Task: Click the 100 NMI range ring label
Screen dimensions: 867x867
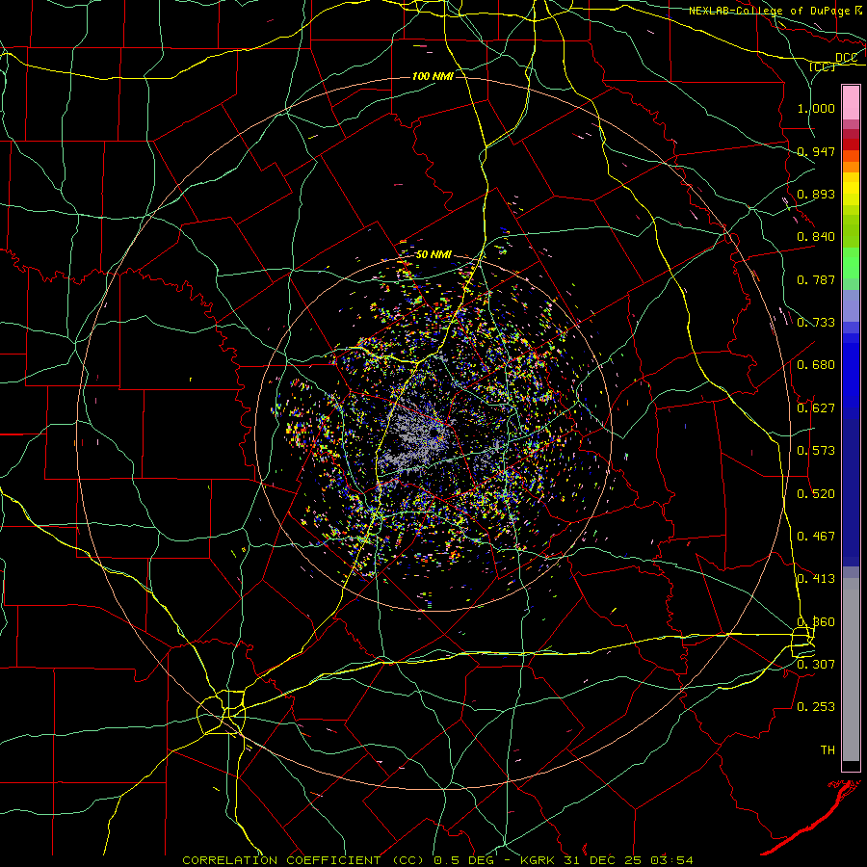Action: click(433, 76)
